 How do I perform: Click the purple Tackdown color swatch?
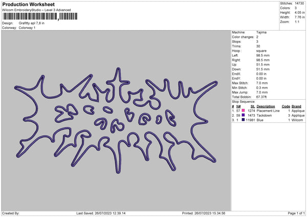pos(243,115)
